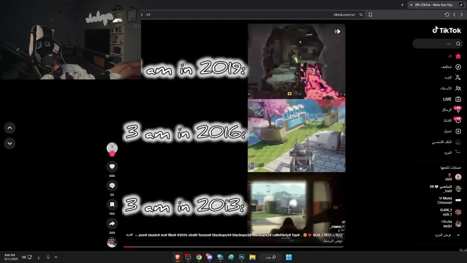Screen dimensions: 467x263
Task: Click the #callofduty hashtag
Action: pyautogui.click(x=282, y=235)
